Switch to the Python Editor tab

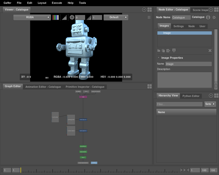(x=191, y=96)
